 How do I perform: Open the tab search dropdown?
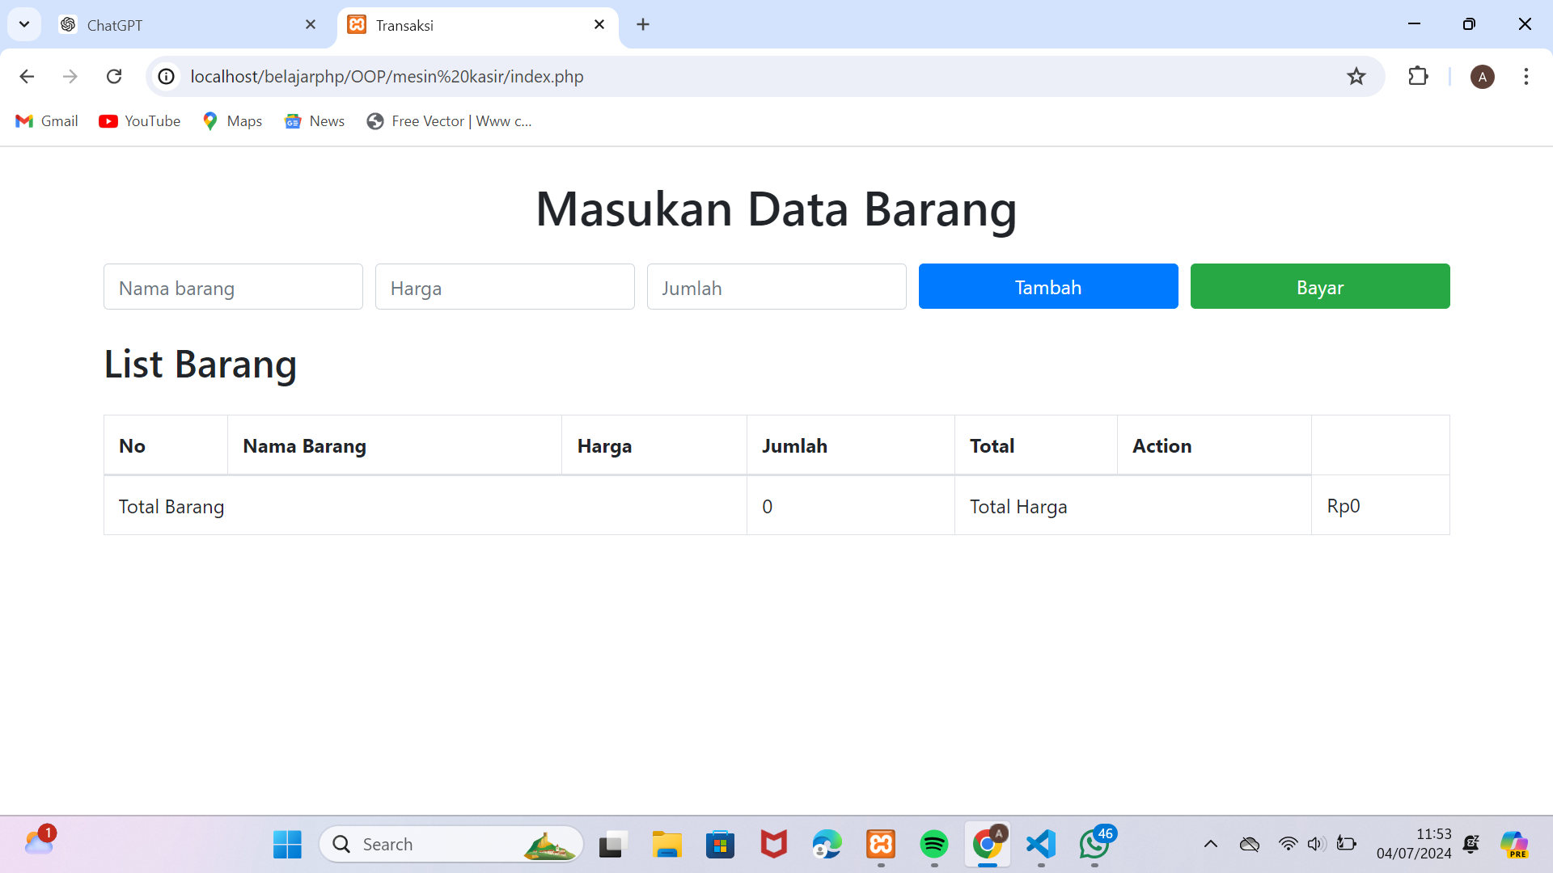click(23, 24)
